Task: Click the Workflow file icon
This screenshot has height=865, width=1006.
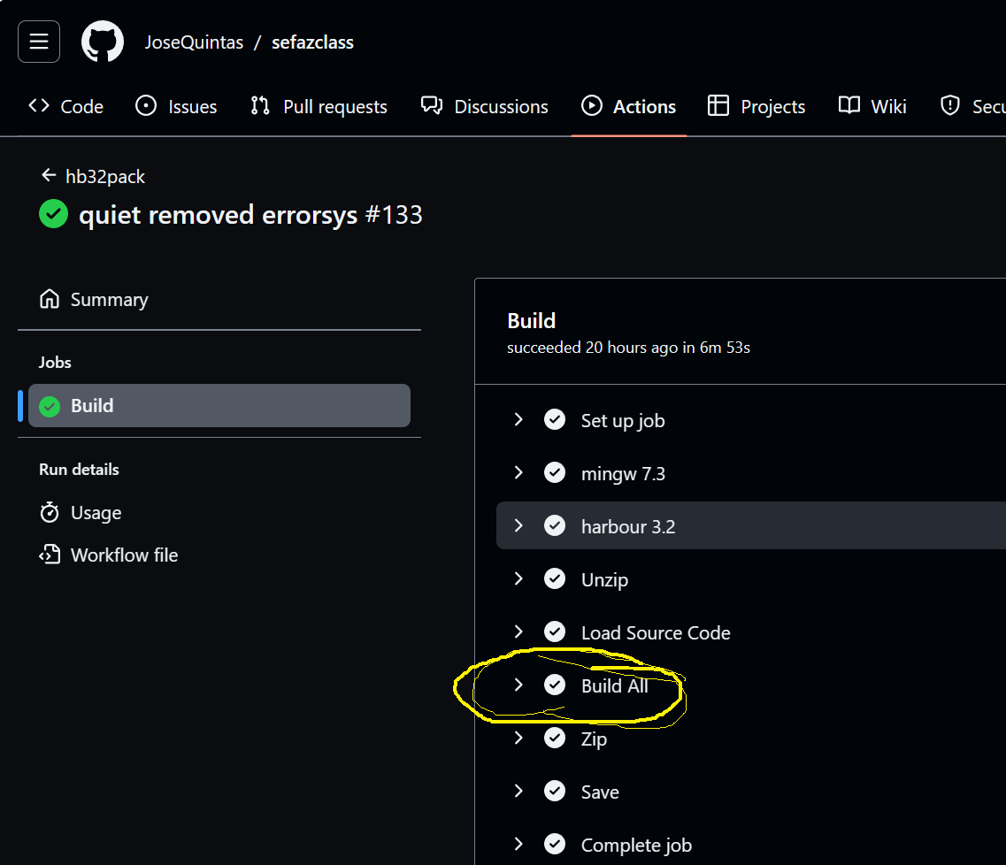Action: click(50, 555)
